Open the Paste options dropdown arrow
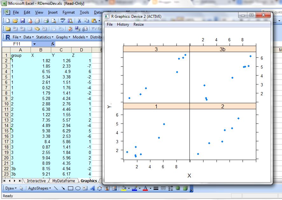282x200 pixels. pos(99,21)
